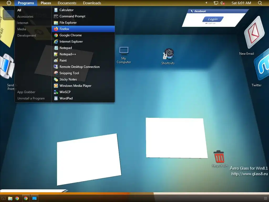Image resolution: width=269 pixels, height=202 pixels.
Task: Open Paint from the Programs menu
Action: 83,60
